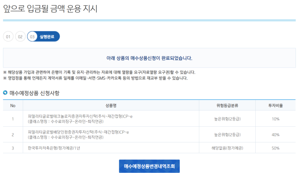Click the 매수예정상품변경내역조회 button
Image resolution: width=299 pixels, height=173 pixels.
[149, 166]
